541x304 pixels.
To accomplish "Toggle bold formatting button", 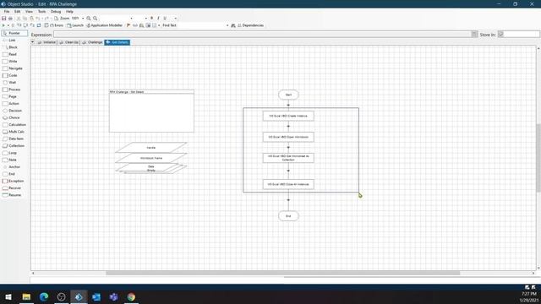I will click(x=152, y=19).
